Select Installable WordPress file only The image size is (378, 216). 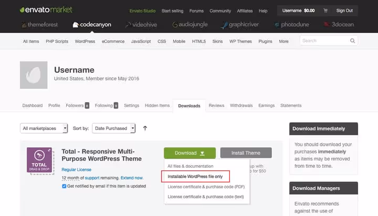pyautogui.click(x=195, y=177)
